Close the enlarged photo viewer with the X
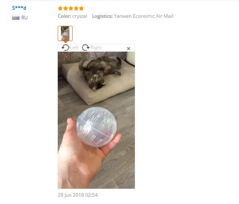 128,48
